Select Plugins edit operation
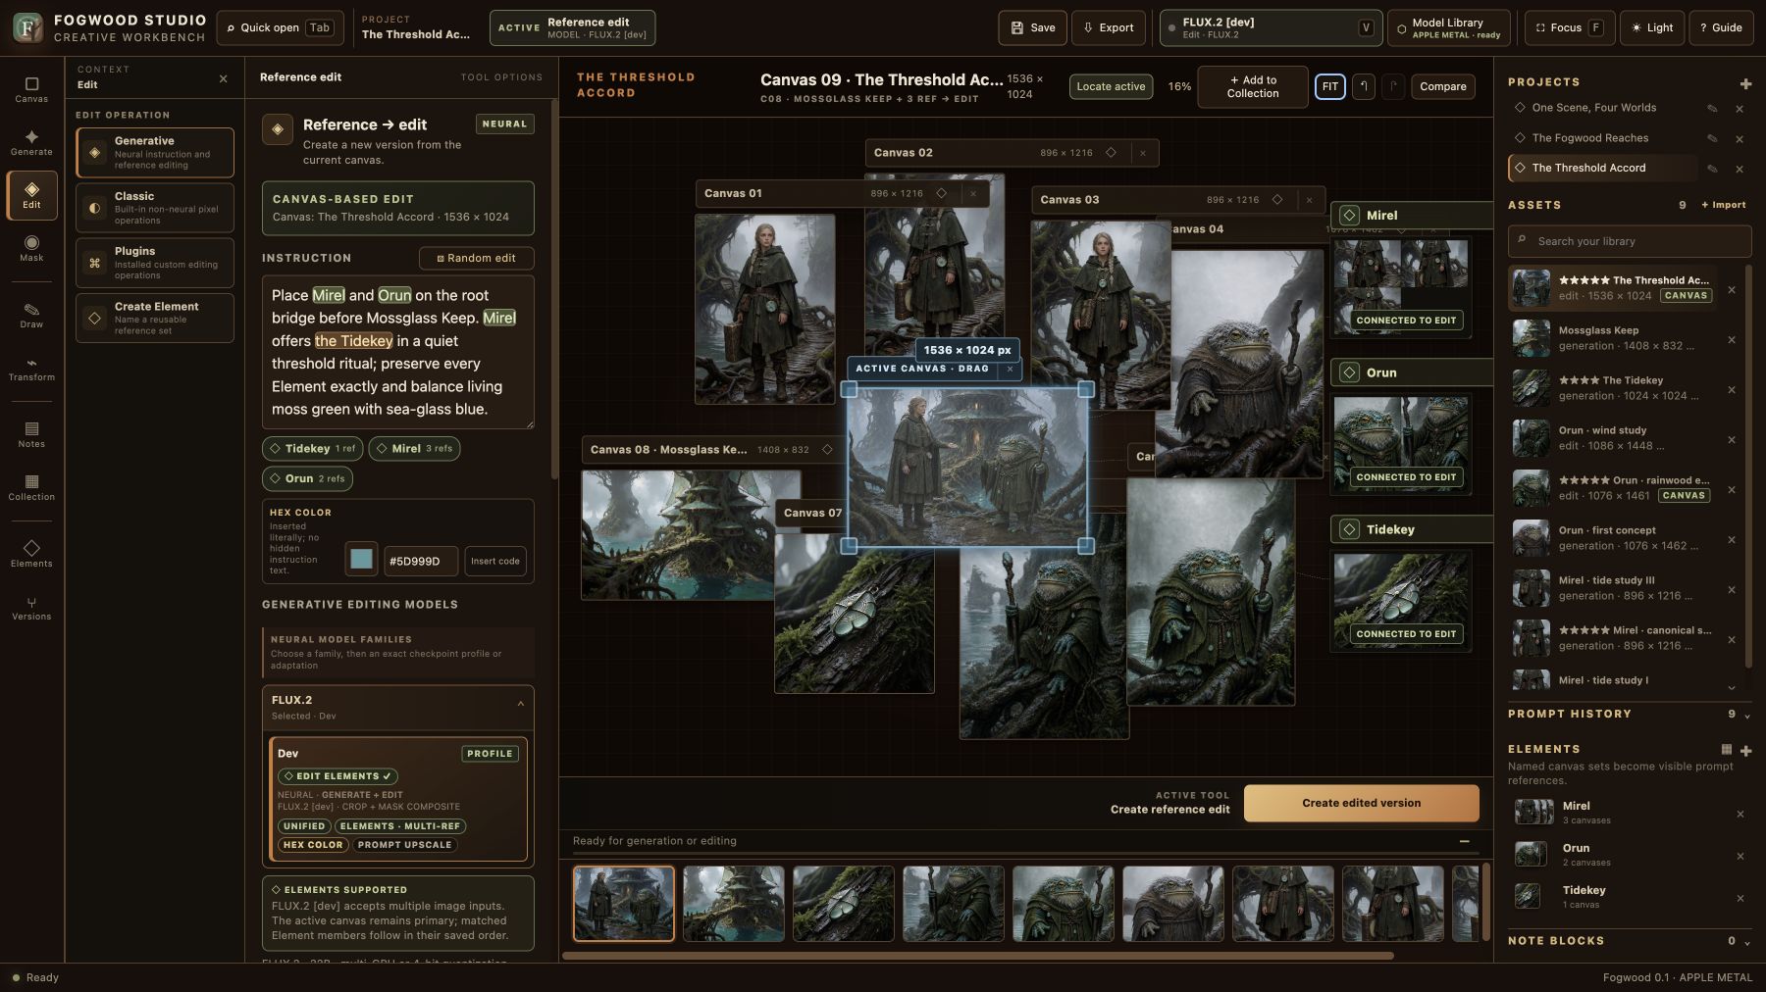Screen dimensions: 1766x992 pos(155,263)
